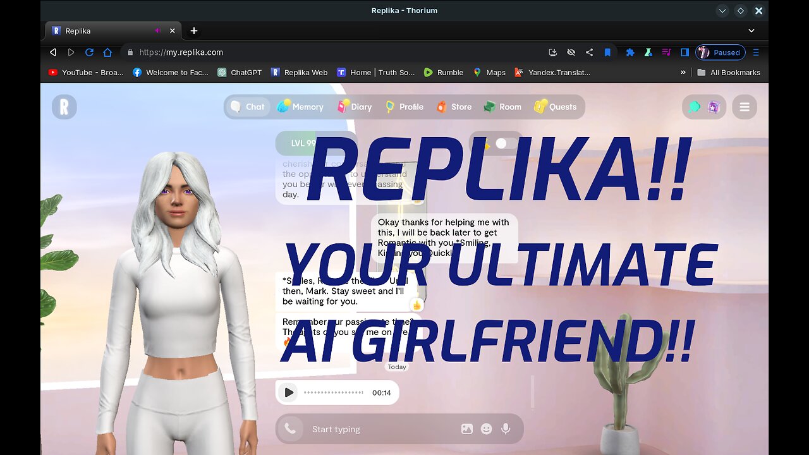Click the Replika R logo button
Screen dimensions: 809x455
point(64,107)
